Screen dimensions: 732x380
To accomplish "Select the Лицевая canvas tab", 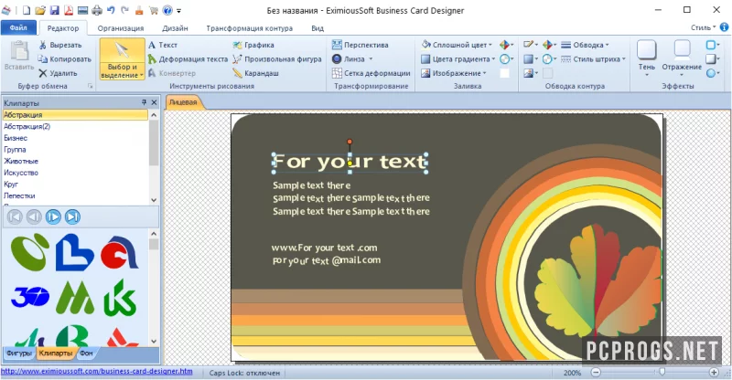I will tap(184, 102).
